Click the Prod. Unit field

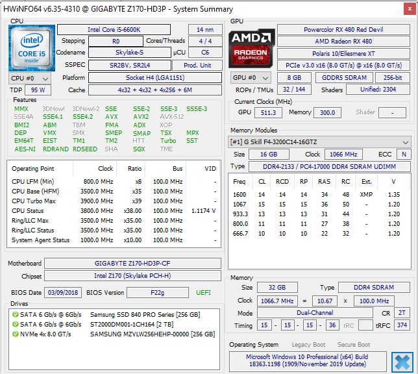point(197,66)
